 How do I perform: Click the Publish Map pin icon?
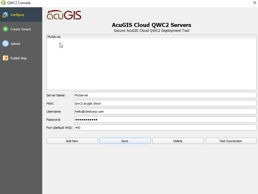[x=5, y=58]
